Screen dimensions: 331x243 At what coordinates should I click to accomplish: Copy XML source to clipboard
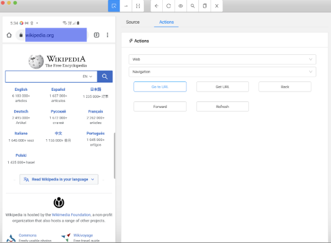[205, 6]
